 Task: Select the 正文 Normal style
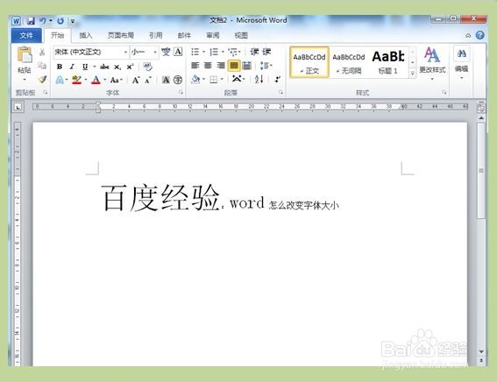click(x=309, y=62)
